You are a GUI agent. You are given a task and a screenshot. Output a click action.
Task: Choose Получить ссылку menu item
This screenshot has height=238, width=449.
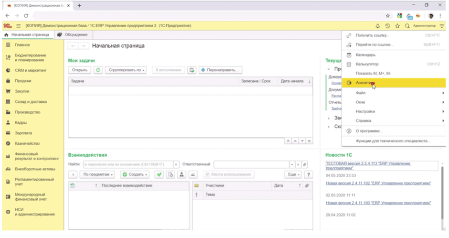coord(394,35)
